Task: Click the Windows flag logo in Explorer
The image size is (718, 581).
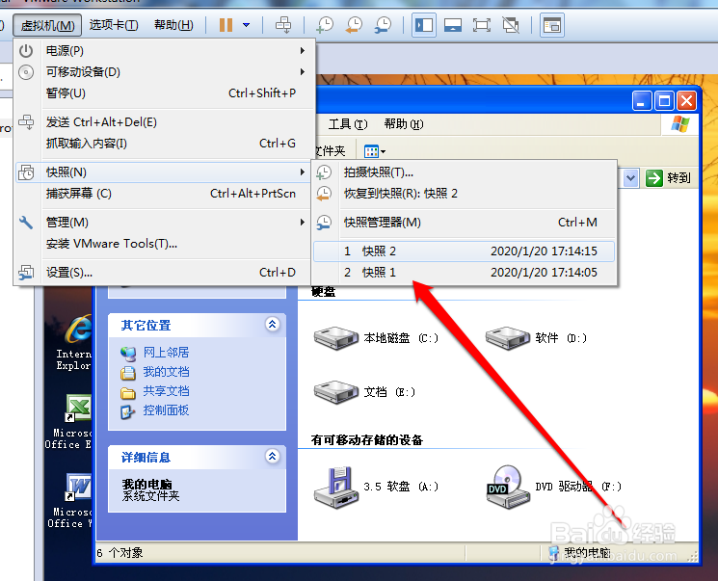Action: [679, 124]
